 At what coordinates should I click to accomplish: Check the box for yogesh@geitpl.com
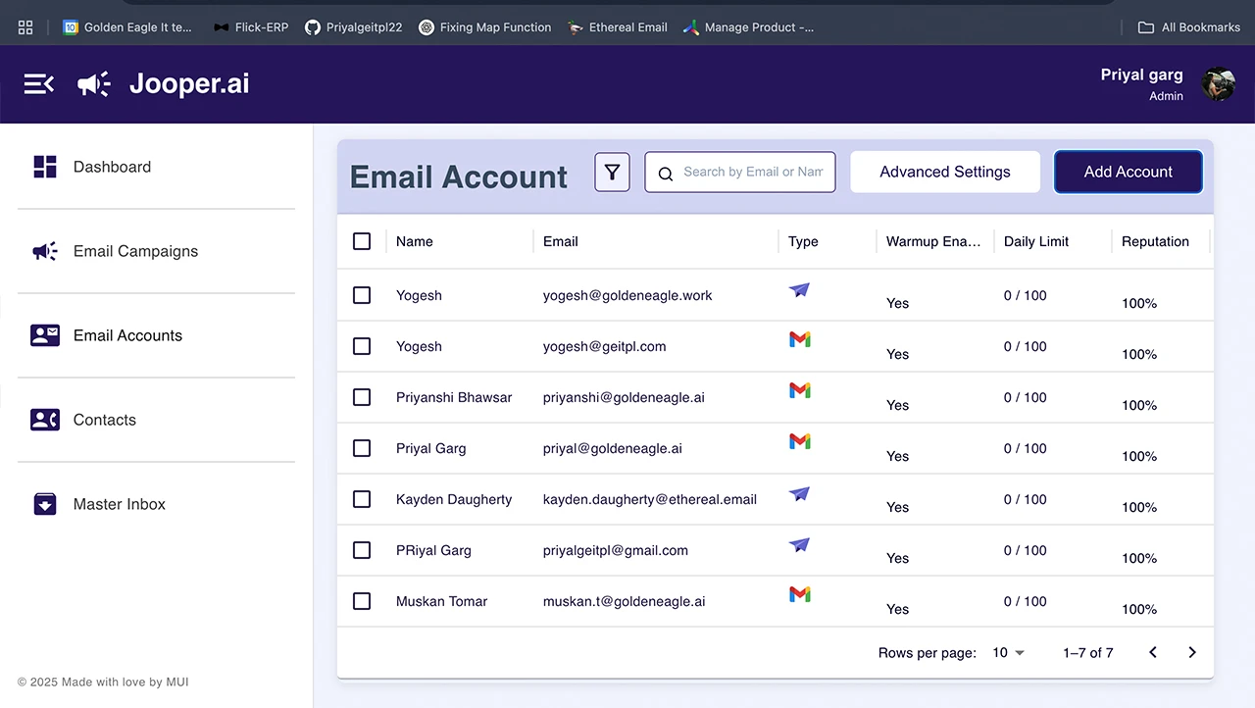pos(362,346)
